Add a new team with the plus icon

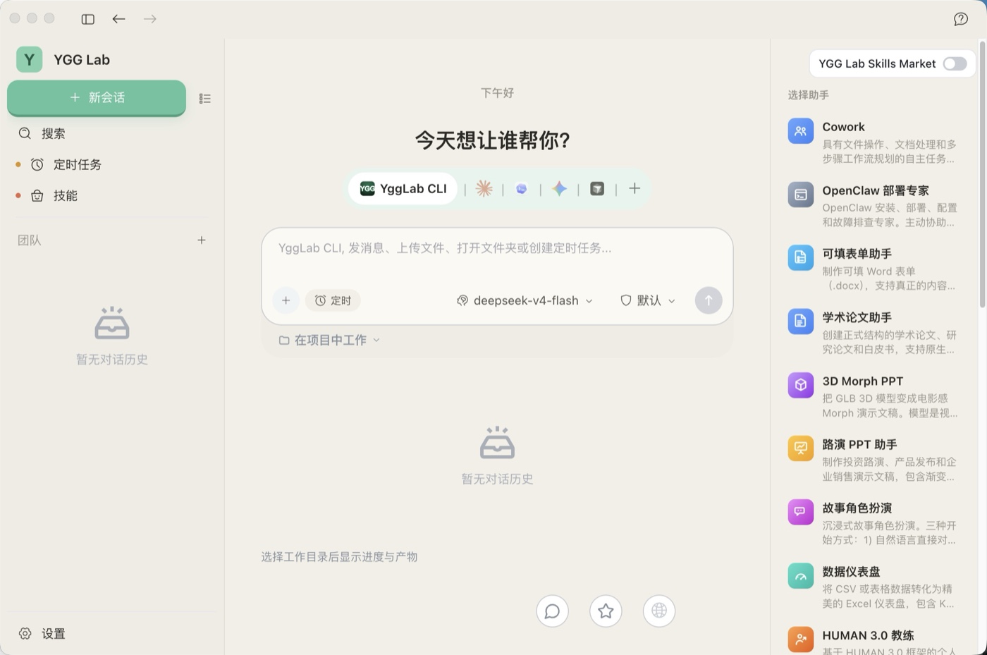pyautogui.click(x=202, y=240)
